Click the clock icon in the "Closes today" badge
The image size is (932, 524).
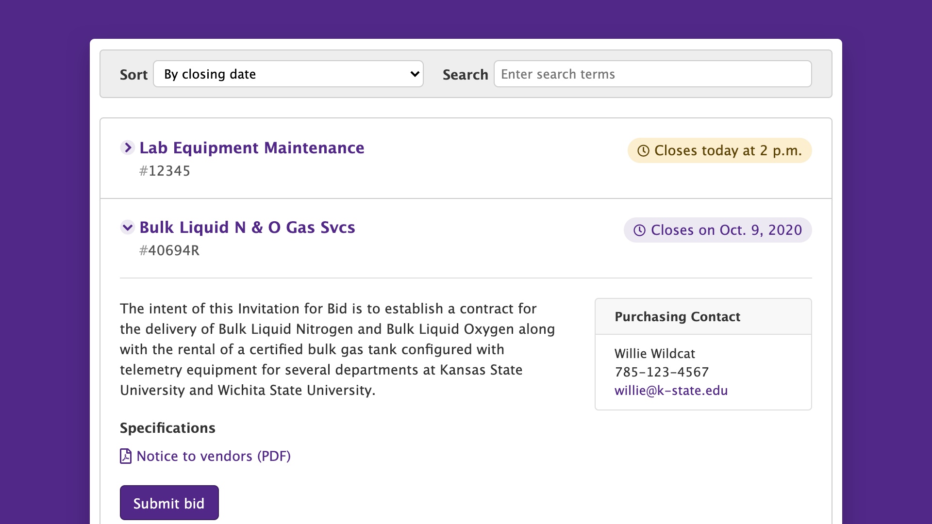pyautogui.click(x=644, y=150)
